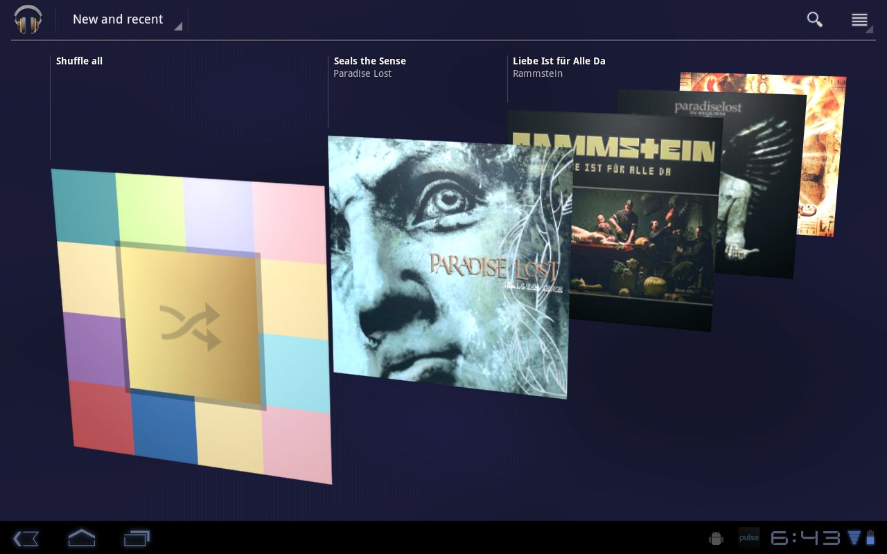Screen dimensions: 887x554
Task: Click the Shuffle all label
Action: pos(79,61)
